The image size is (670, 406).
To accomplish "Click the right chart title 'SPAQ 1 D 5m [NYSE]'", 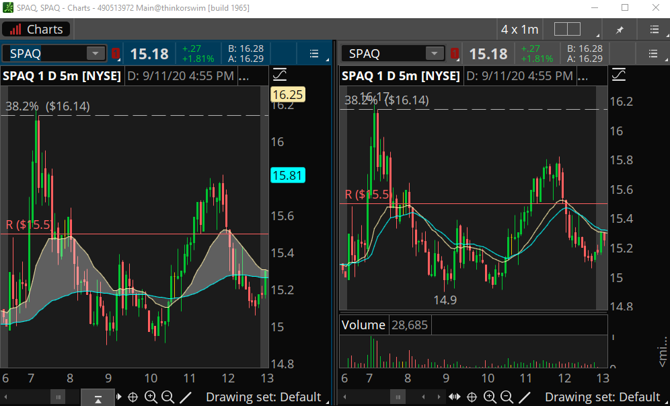I will click(401, 76).
